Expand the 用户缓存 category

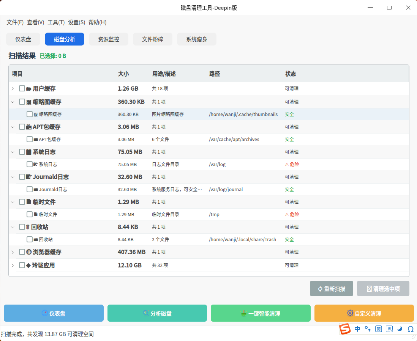(x=13, y=88)
